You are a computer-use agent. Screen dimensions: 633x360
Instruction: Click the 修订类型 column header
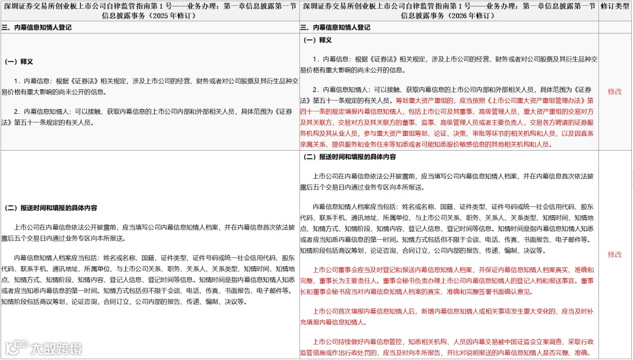pos(615,6)
